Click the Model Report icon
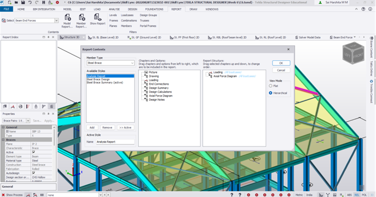 coord(68,17)
